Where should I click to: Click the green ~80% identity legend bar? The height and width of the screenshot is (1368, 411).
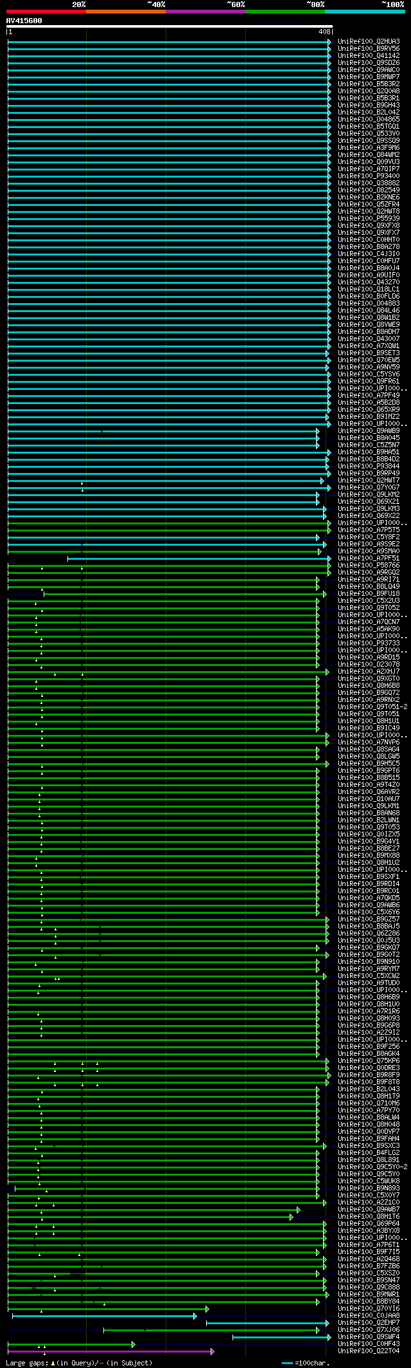285,12
